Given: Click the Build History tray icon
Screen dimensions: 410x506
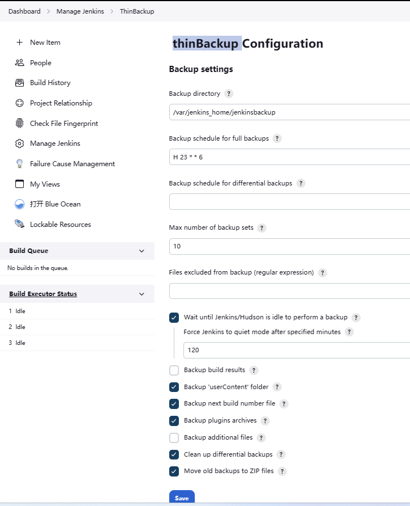Looking at the screenshot, I should point(19,83).
